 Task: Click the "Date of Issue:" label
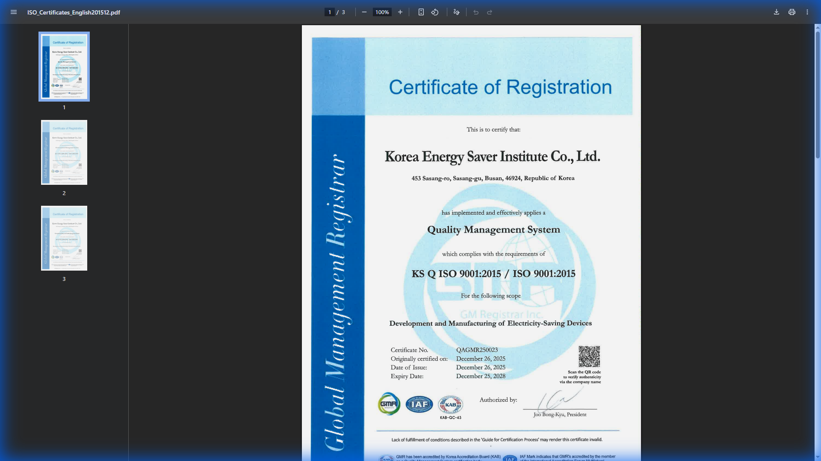[409, 368]
